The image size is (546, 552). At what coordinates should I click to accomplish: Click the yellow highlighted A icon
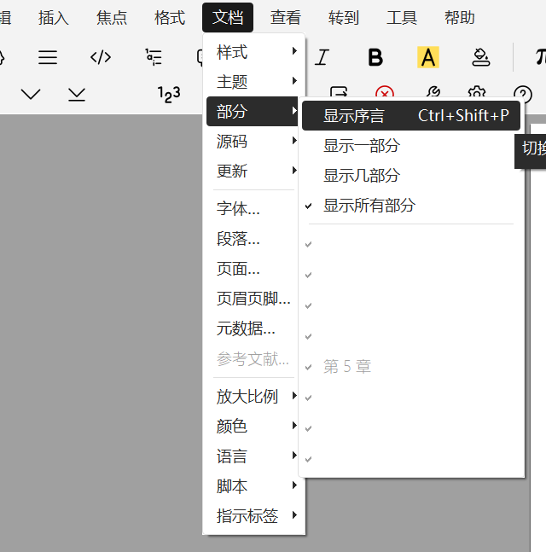[427, 57]
